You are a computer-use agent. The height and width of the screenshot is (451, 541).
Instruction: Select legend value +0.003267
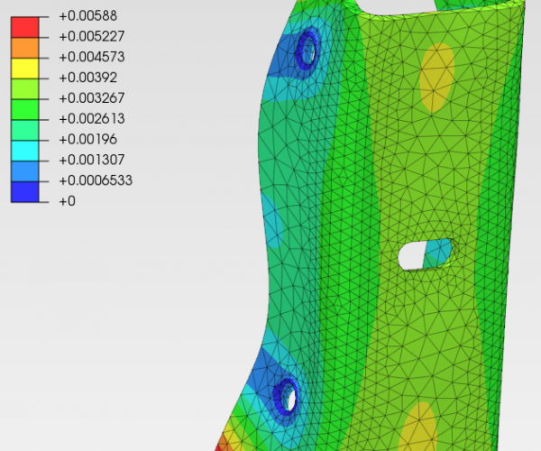point(92,98)
